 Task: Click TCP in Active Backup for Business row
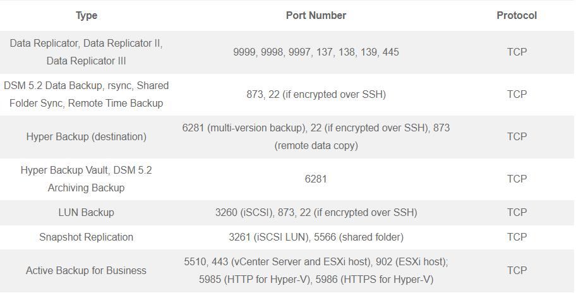coord(517,270)
